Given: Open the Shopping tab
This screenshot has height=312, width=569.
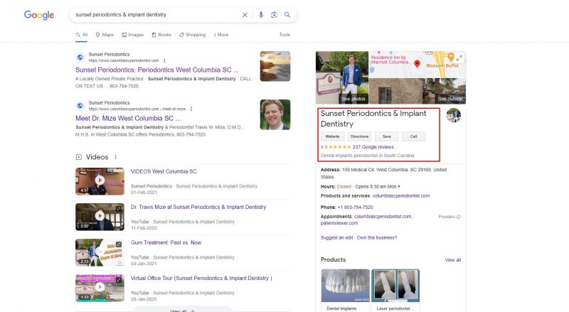Looking at the screenshot, I should click(192, 34).
